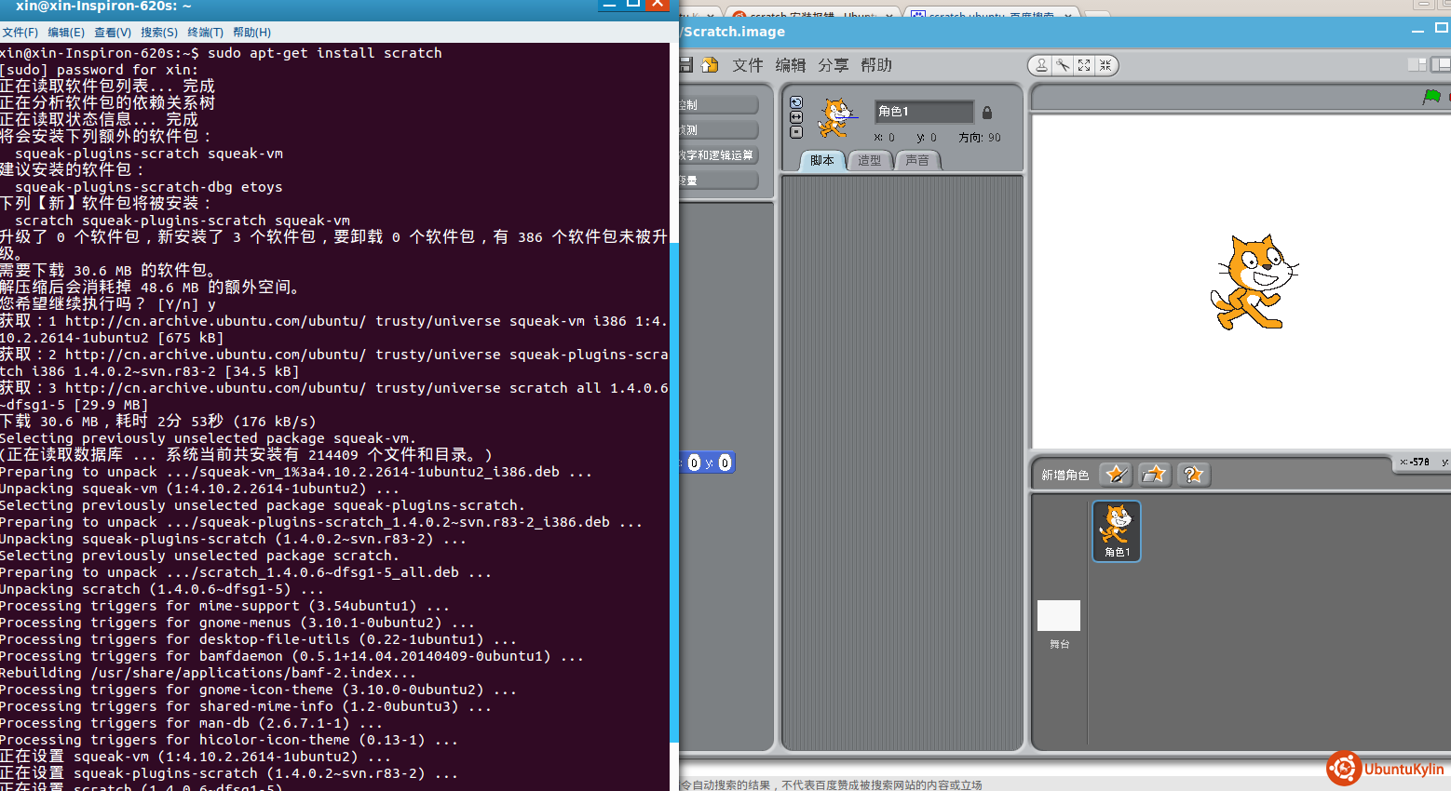This screenshot has height=791, width=1451.
Task: Choose new sprite from file icon
Action: point(1154,475)
